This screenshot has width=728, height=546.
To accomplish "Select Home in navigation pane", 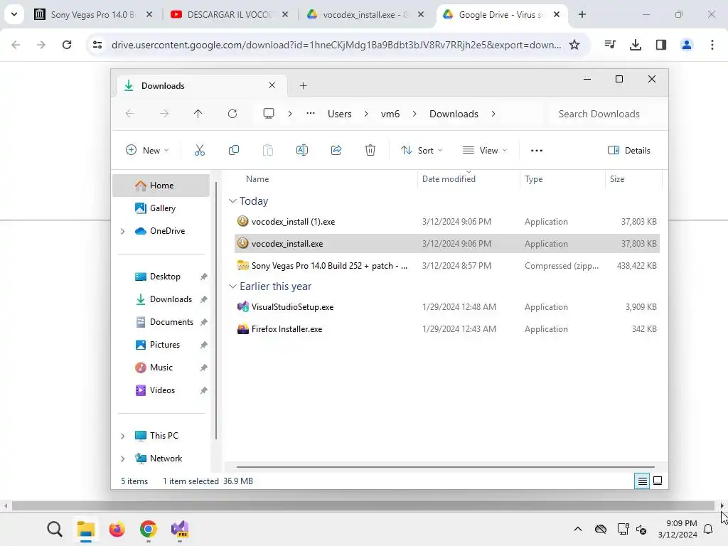I will point(161,186).
